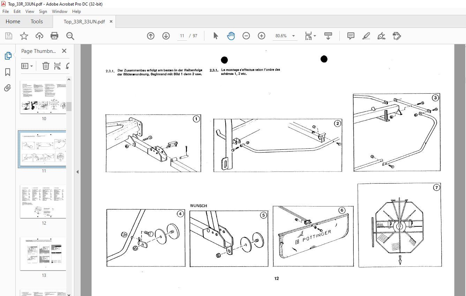Close the Top_33R_33UN.pdf tab
466x296 pixels.
111,22
